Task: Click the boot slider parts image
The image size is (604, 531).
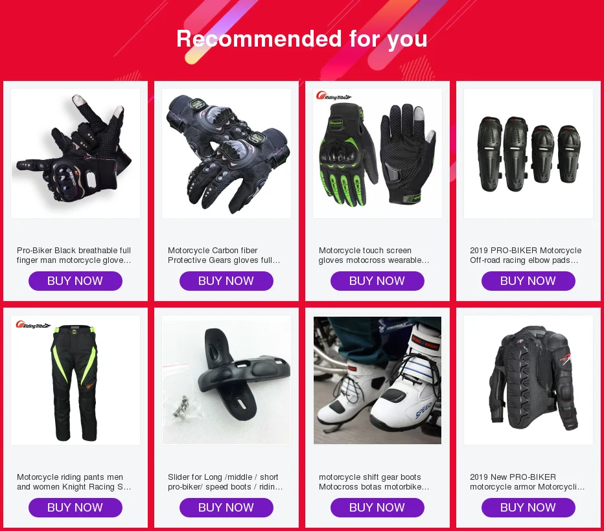Action: (227, 380)
